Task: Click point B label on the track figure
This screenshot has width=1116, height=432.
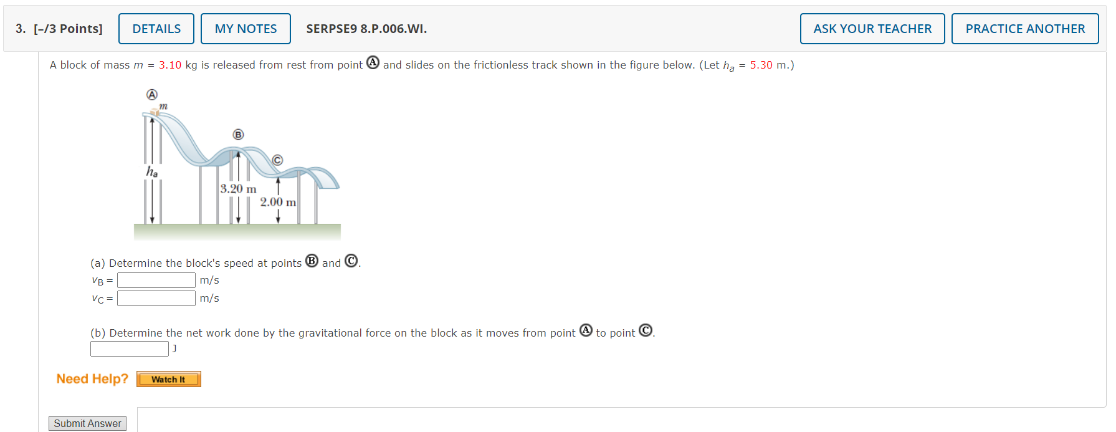Action: point(237,134)
